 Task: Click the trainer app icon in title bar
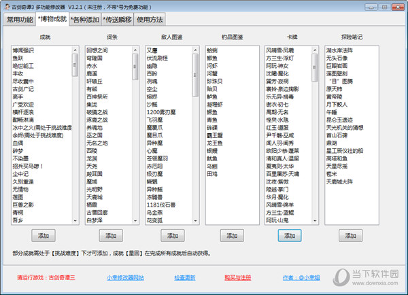[x=7, y=7]
